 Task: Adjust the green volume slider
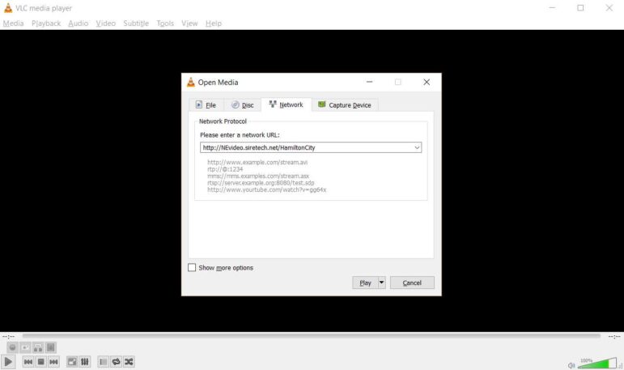pos(597,364)
